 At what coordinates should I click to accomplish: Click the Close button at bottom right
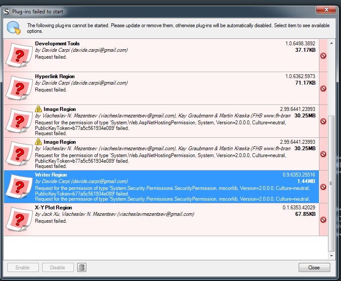(x=314, y=268)
